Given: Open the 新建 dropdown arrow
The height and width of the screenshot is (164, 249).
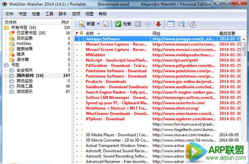Looking at the screenshot, I should pyautogui.click(x=98, y=24).
